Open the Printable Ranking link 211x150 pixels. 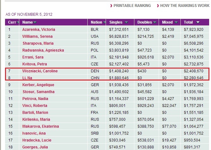click(x=132, y=6)
